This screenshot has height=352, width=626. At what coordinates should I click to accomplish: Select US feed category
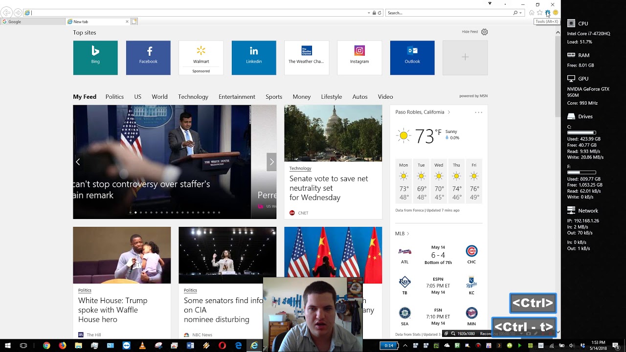pos(138,97)
